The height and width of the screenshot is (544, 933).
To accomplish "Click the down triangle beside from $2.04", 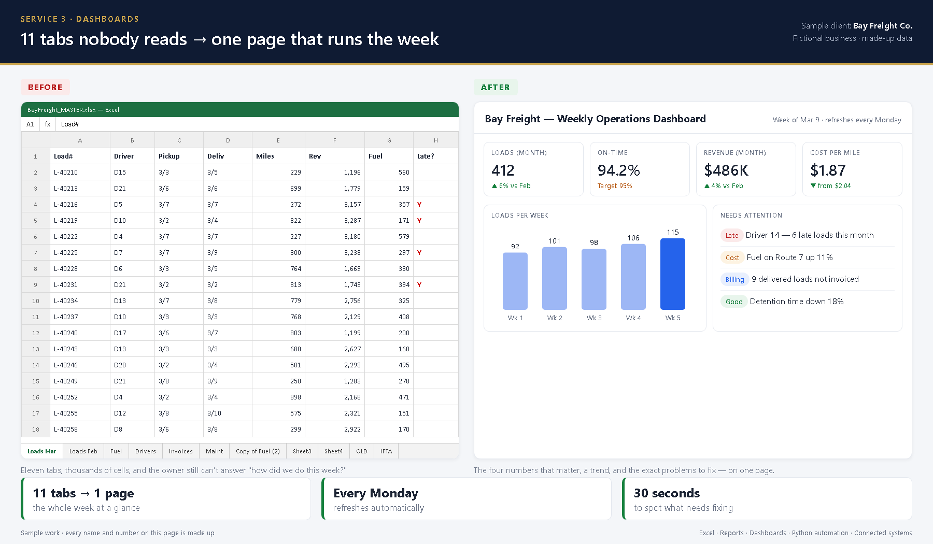I will tap(813, 185).
